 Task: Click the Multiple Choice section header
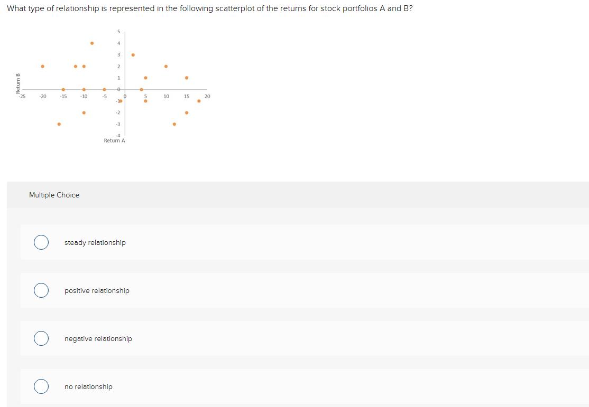(54, 195)
